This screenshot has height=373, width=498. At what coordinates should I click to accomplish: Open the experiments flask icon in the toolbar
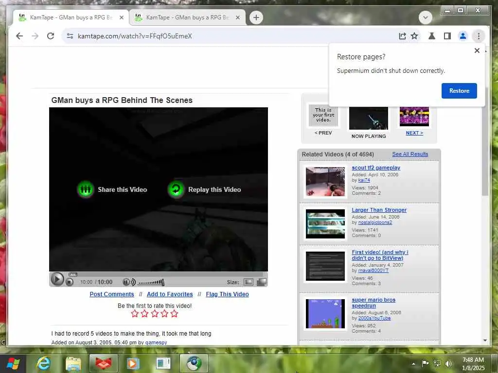click(432, 36)
